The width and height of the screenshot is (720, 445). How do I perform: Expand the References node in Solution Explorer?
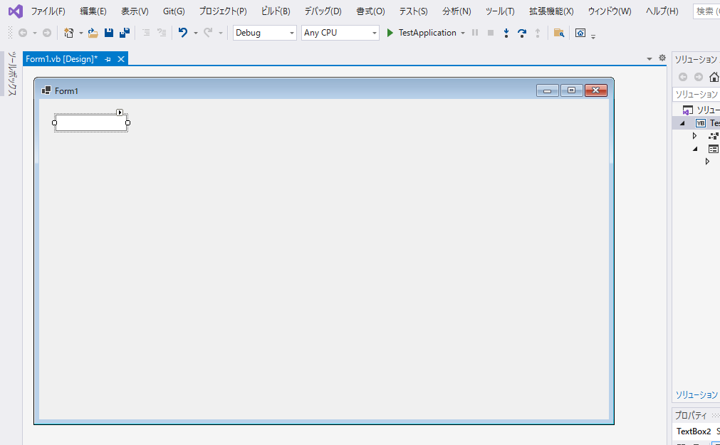click(x=694, y=135)
